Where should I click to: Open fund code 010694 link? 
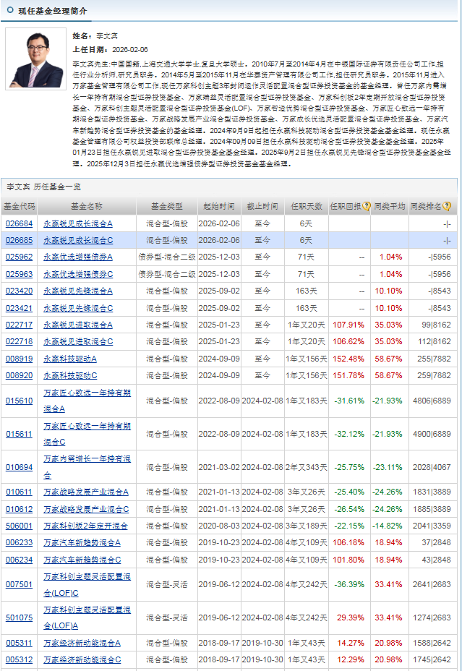pyautogui.click(x=19, y=467)
